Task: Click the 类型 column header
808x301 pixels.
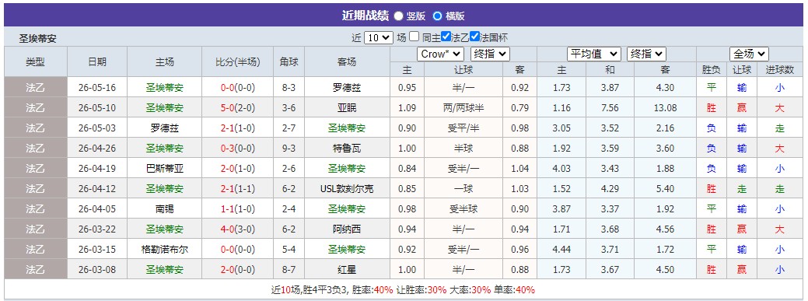Action: [x=36, y=62]
